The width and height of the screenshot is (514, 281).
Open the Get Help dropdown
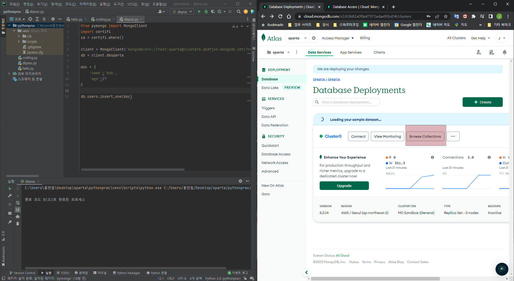click(x=481, y=38)
